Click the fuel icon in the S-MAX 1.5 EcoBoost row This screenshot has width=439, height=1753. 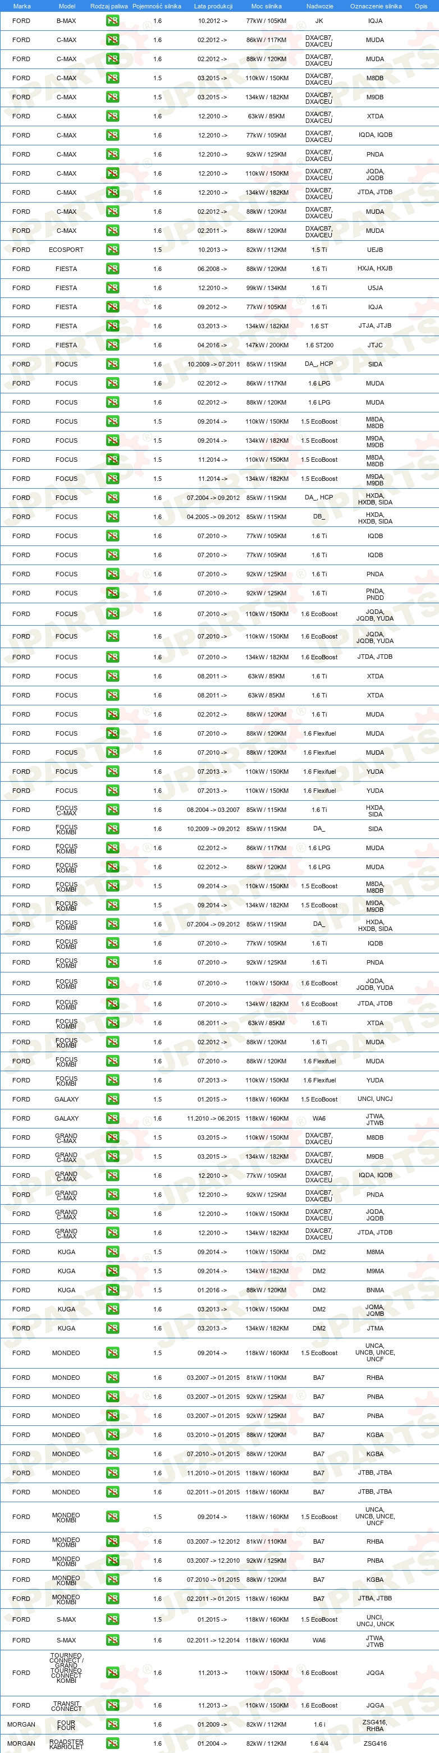click(112, 1619)
